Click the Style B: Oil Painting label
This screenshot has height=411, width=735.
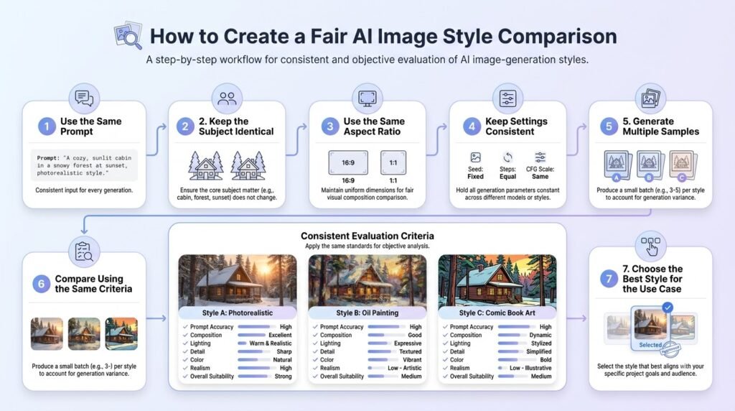pos(367,313)
